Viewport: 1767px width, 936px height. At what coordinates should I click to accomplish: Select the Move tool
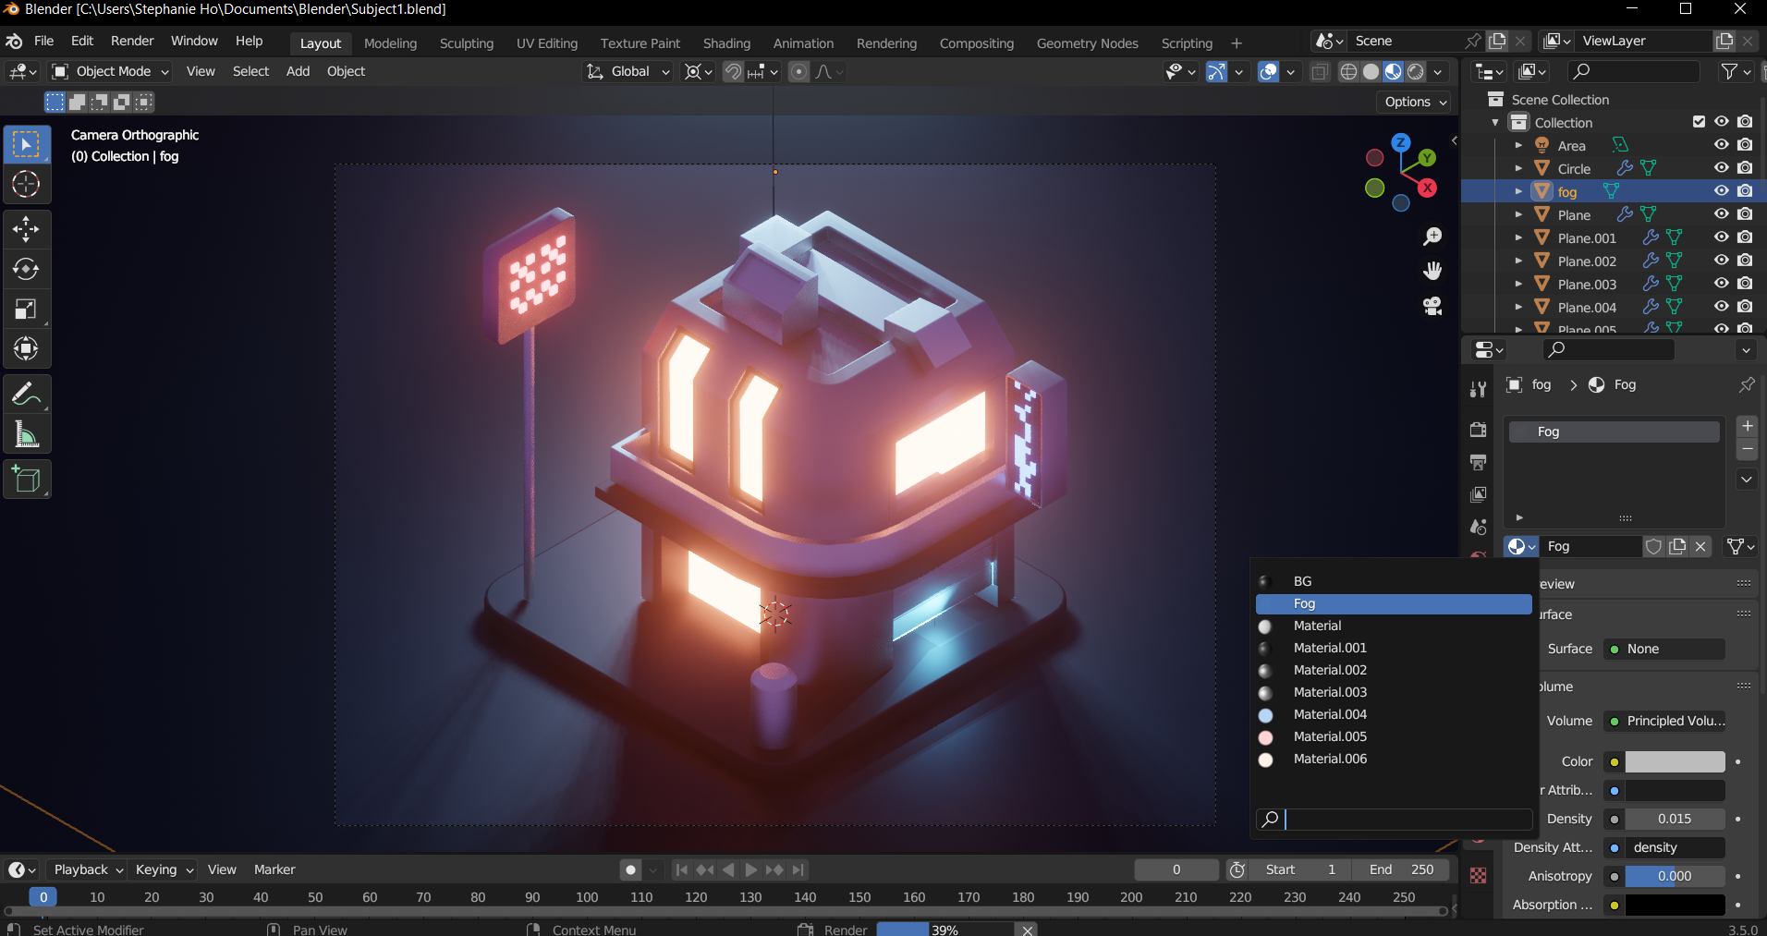coord(26,229)
